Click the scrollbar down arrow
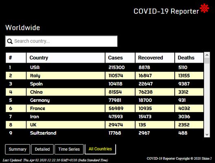Viewport: 215px width, 163px height. (207, 134)
